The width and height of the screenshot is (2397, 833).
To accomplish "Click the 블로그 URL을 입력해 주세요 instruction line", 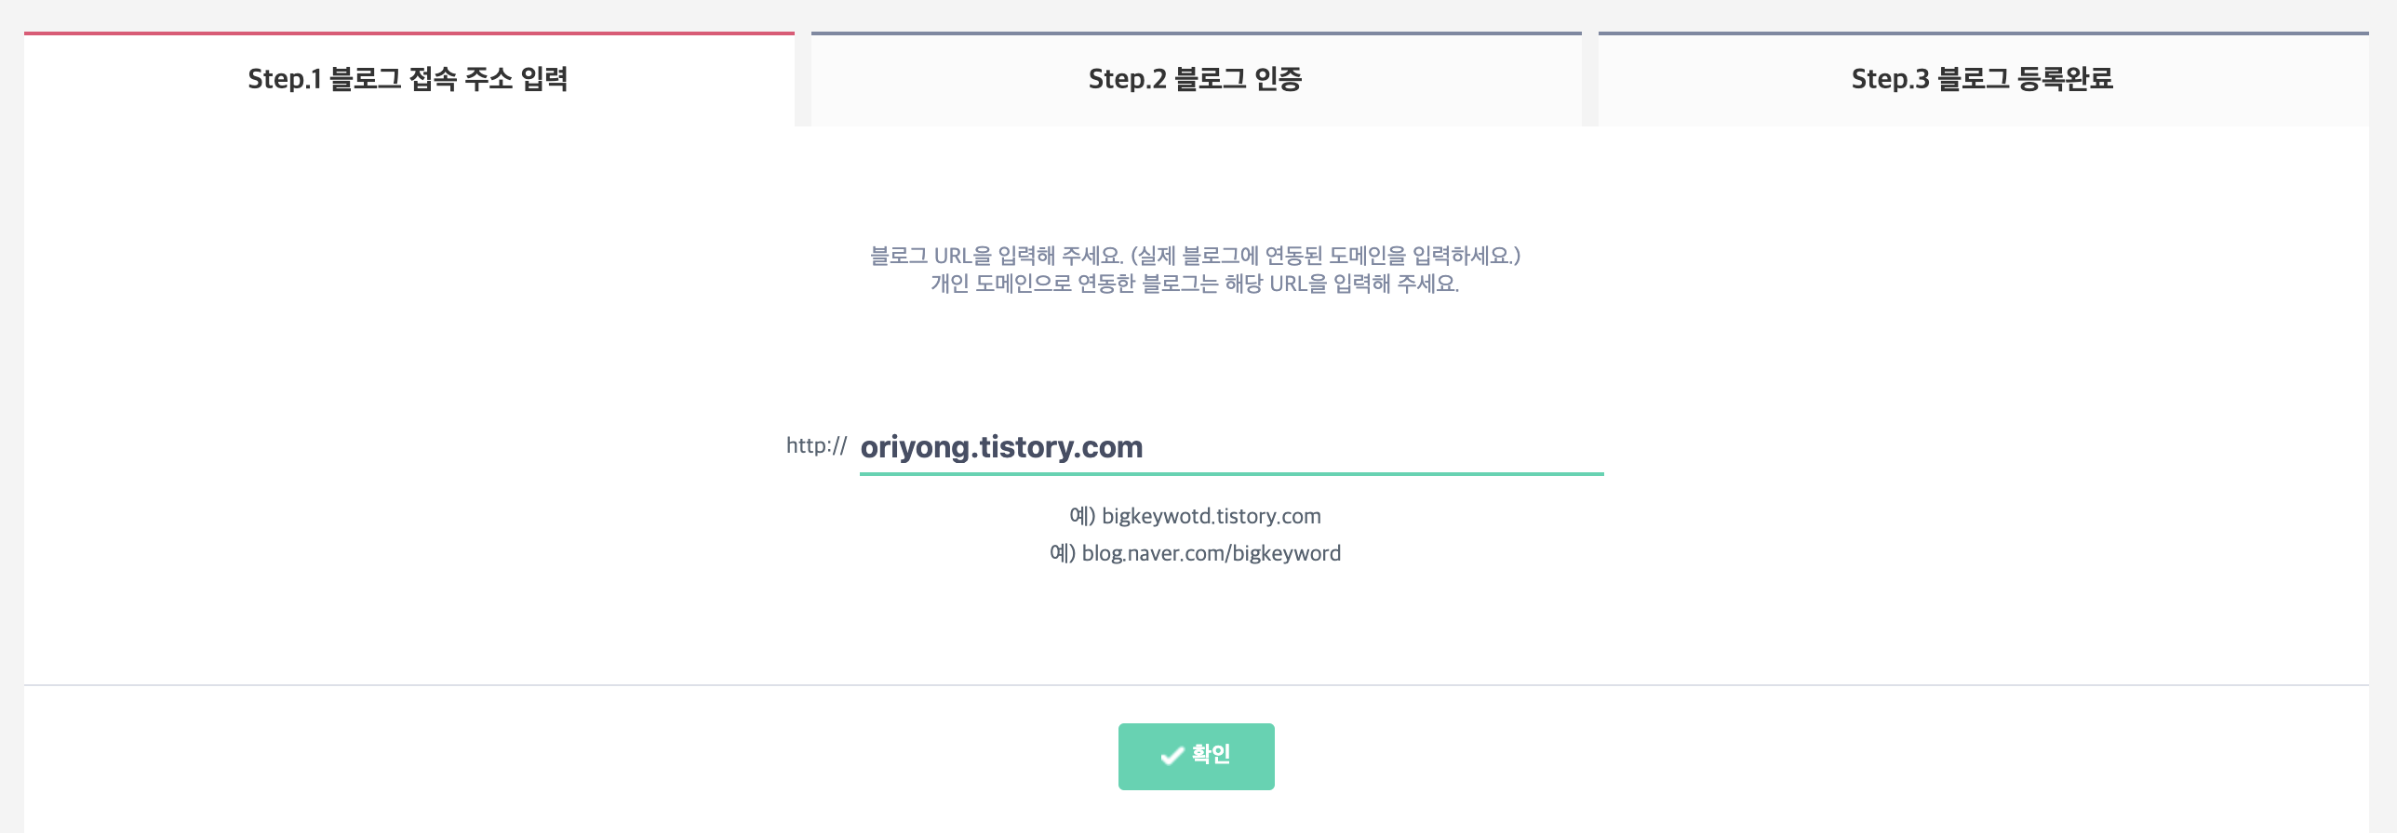I will click(x=1195, y=255).
